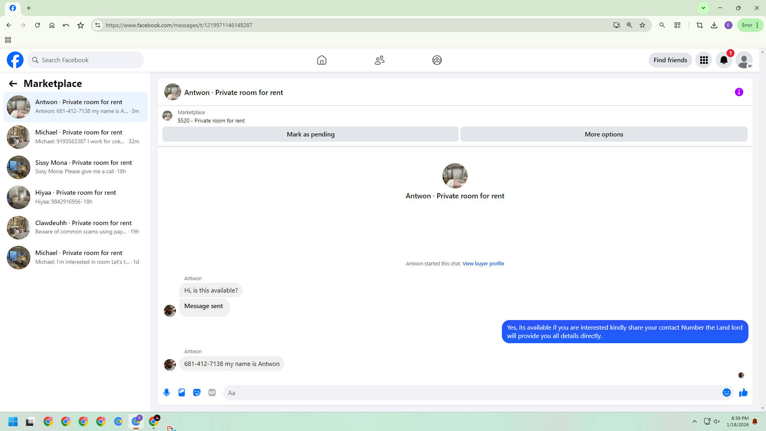
Task: Open the GIF picker
Action: point(212,393)
